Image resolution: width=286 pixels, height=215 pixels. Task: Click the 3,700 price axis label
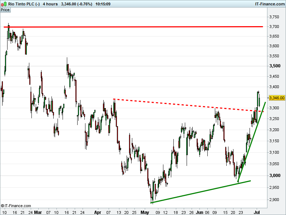coord(274,27)
